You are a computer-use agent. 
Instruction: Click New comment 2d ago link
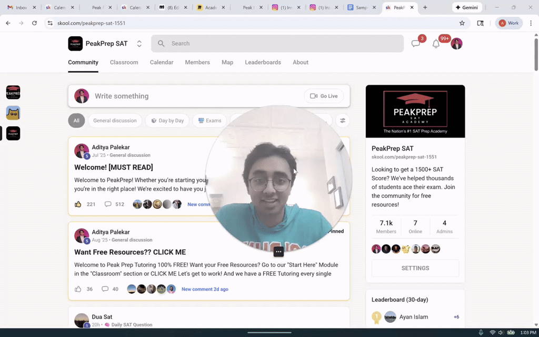[205, 289]
